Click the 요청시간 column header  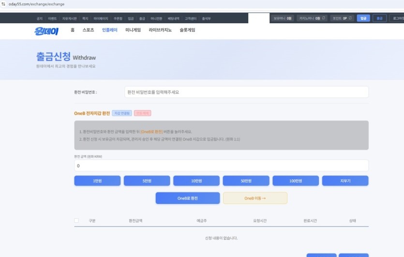point(260,221)
